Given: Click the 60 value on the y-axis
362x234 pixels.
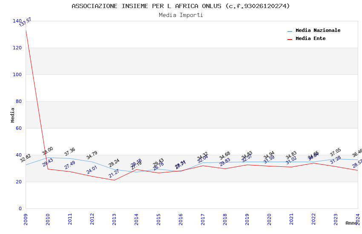Looking at the screenshot, I should pyautogui.click(x=19, y=128).
